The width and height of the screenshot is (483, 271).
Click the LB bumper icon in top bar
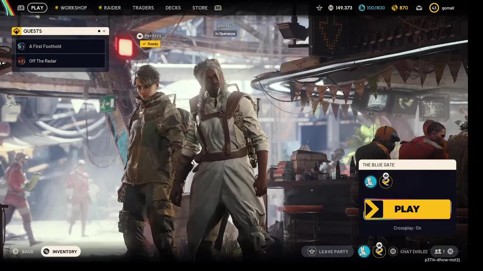(x=21, y=8)
